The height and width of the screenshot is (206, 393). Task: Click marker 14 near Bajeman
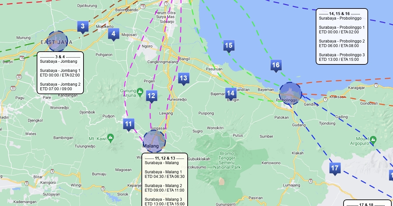pos(231,93)
